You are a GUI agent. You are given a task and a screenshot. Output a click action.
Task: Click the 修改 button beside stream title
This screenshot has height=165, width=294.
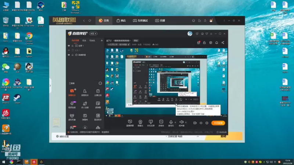136,40
